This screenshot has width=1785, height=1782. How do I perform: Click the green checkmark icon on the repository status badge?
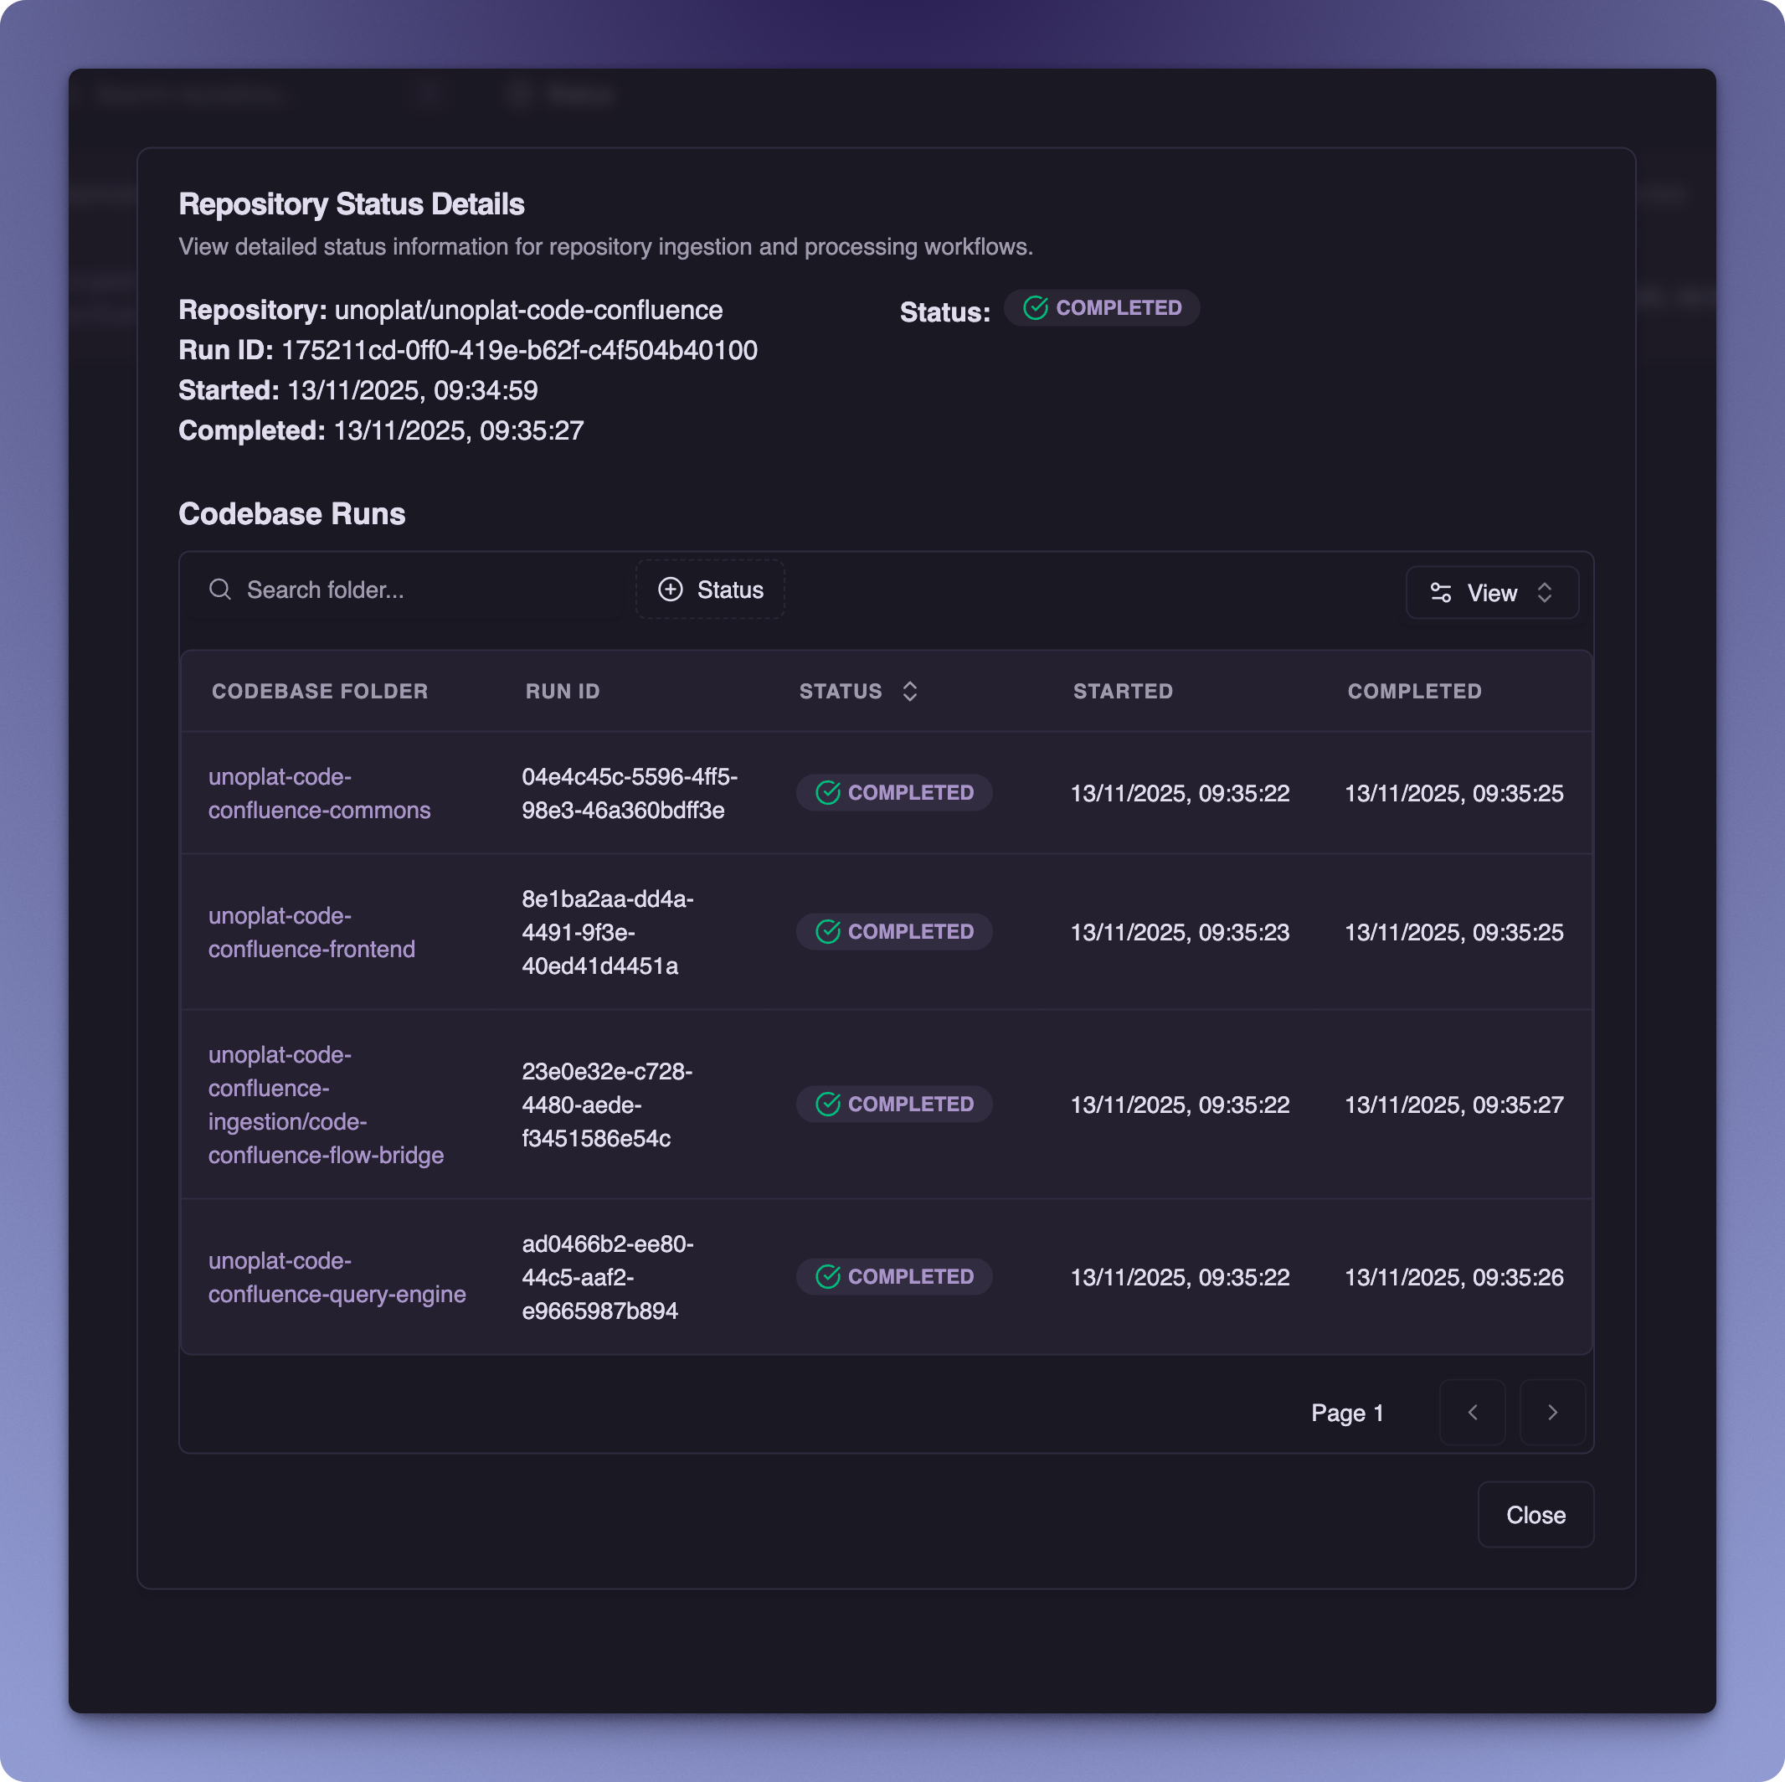1036,306
